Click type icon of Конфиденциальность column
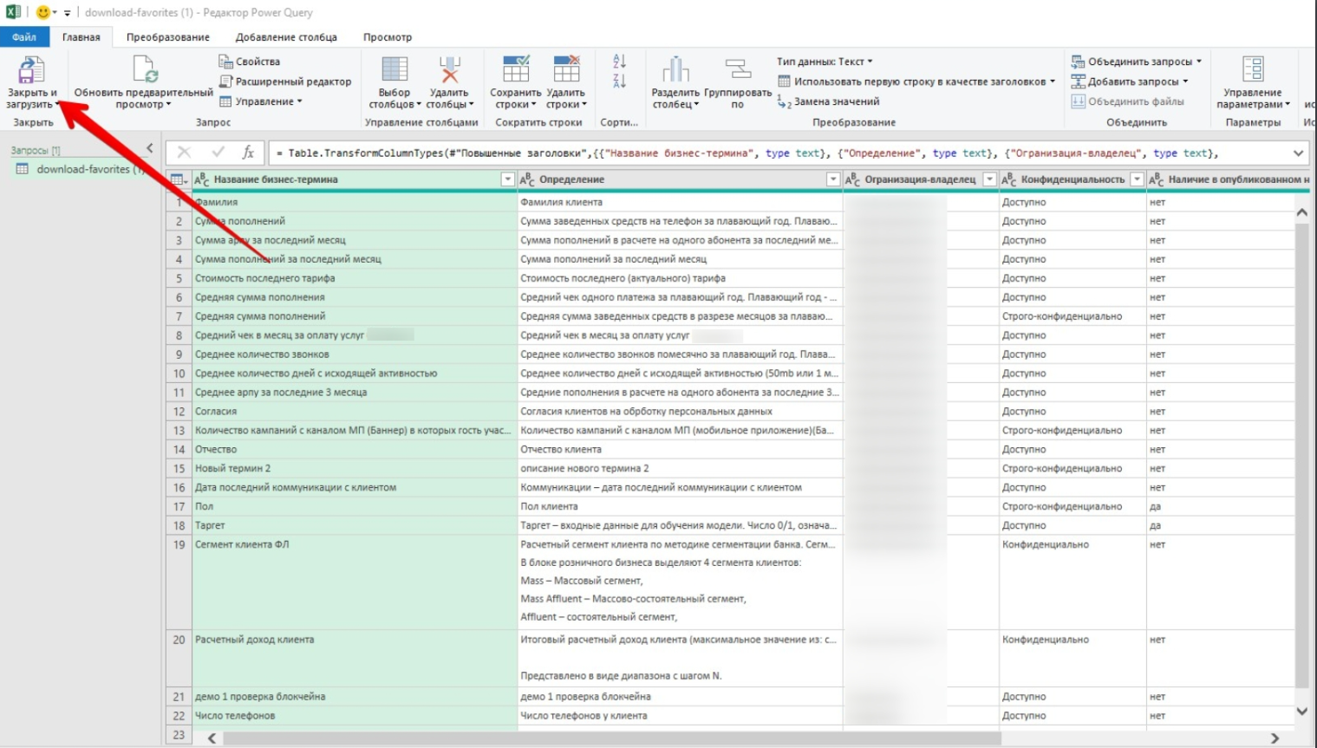 pyautogui.click(x=1009, y=179)
